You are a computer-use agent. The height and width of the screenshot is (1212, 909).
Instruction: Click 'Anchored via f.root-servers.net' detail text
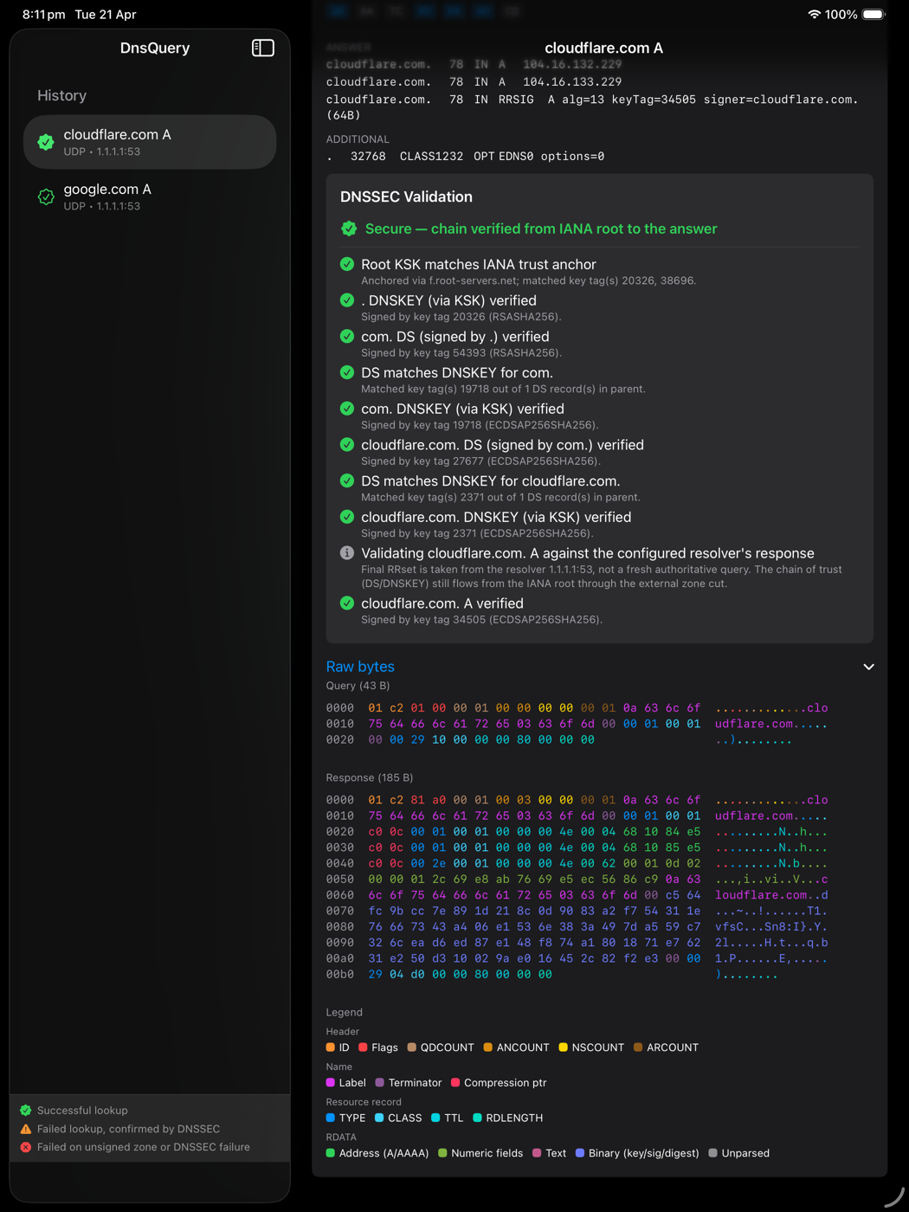[528, 280]
